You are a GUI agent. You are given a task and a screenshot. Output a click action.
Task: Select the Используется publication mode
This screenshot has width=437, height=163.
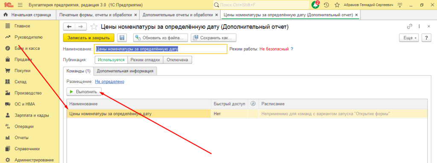111,60
